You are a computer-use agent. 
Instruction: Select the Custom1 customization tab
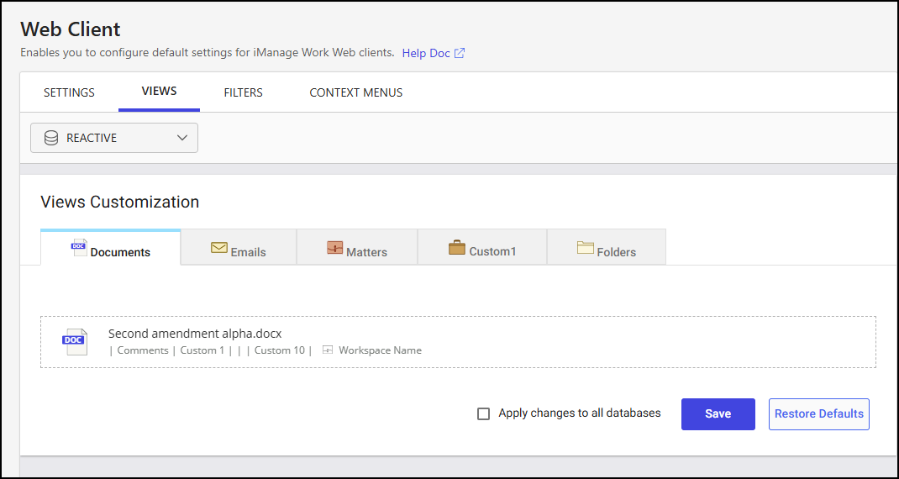tap(482, 247)
